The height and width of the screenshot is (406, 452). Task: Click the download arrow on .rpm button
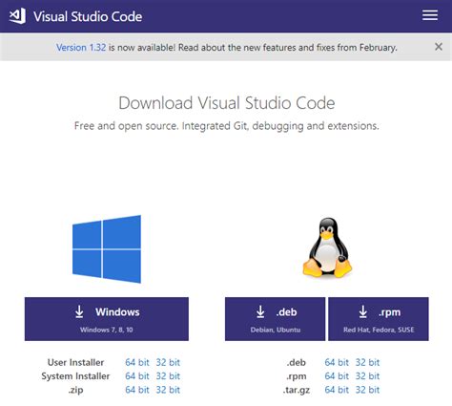(362, 311)
